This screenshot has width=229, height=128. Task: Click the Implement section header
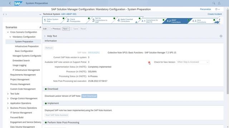[x=53, y=103]
